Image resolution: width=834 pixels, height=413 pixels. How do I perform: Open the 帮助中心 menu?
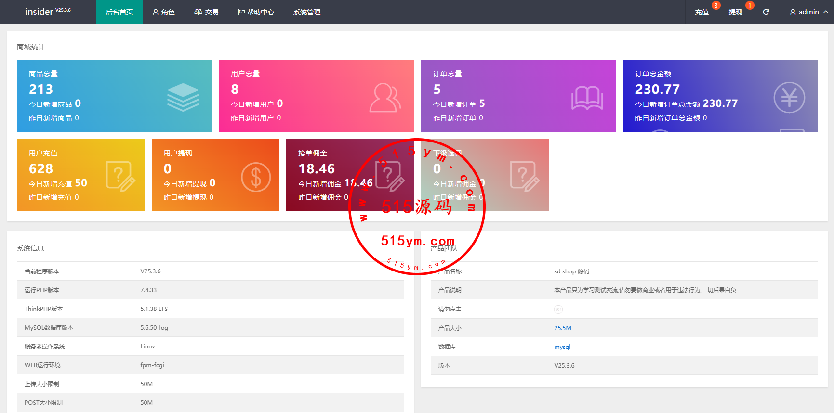256,12
